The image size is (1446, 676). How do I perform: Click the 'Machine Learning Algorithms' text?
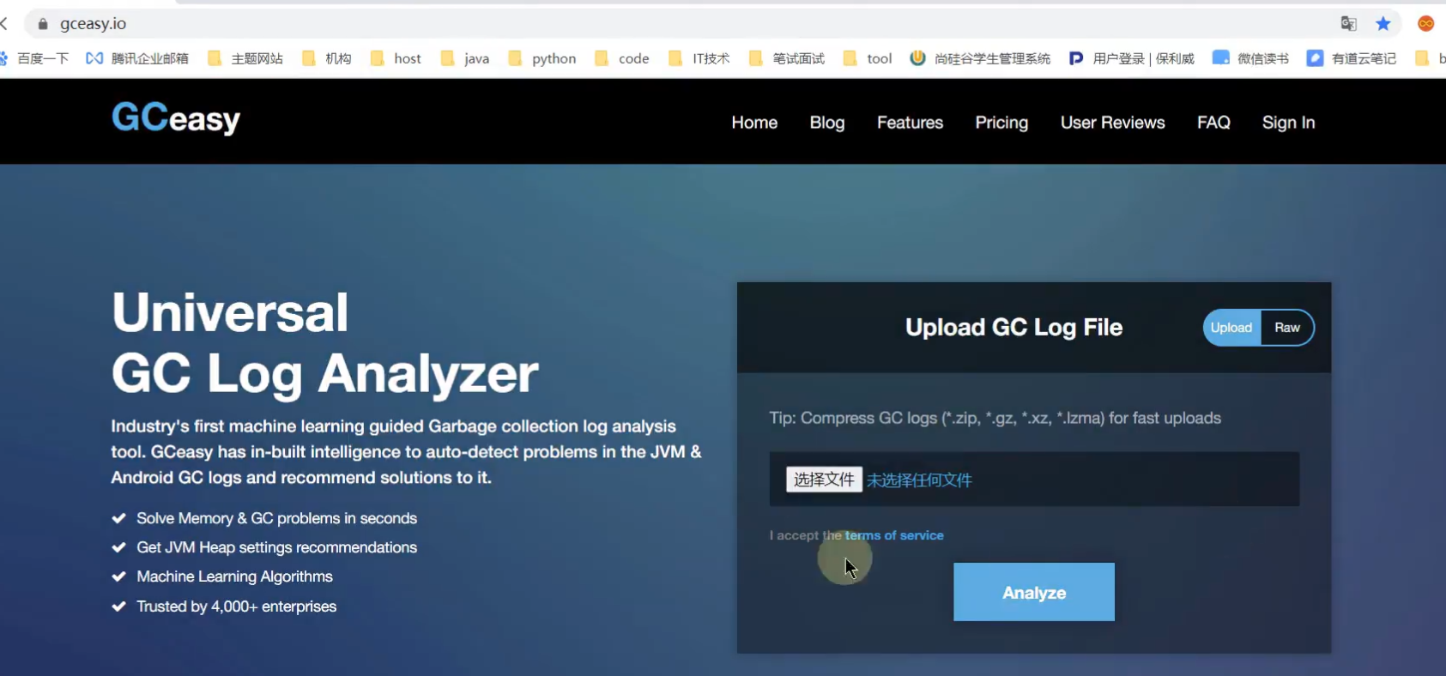coord(234,576)
